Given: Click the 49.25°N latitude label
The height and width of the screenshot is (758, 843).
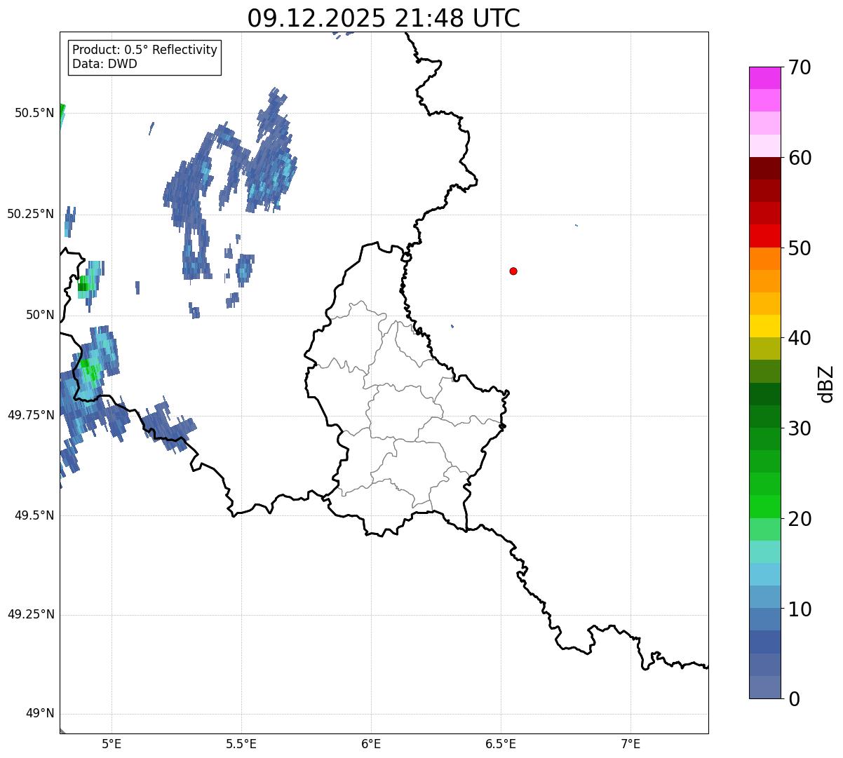Looking at the screenshot, I should click(31, 614).
